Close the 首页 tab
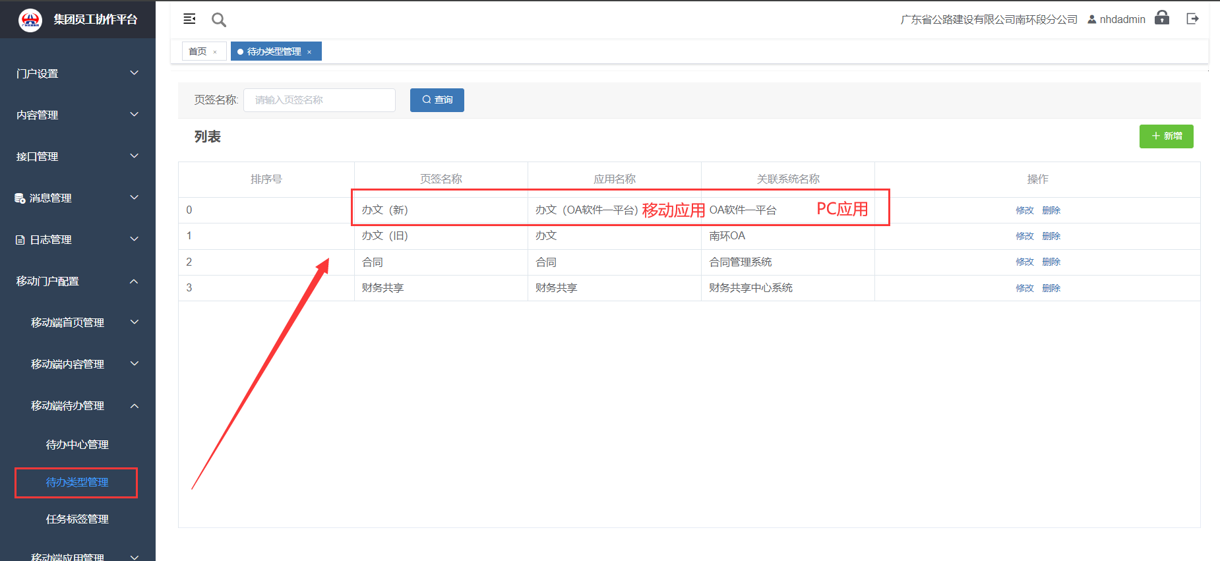This screenshot has width=1220, height=561. coord(215,52)
